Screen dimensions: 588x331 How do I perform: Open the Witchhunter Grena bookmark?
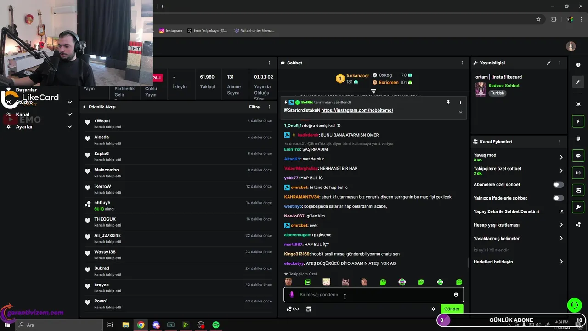click(254, 31)
